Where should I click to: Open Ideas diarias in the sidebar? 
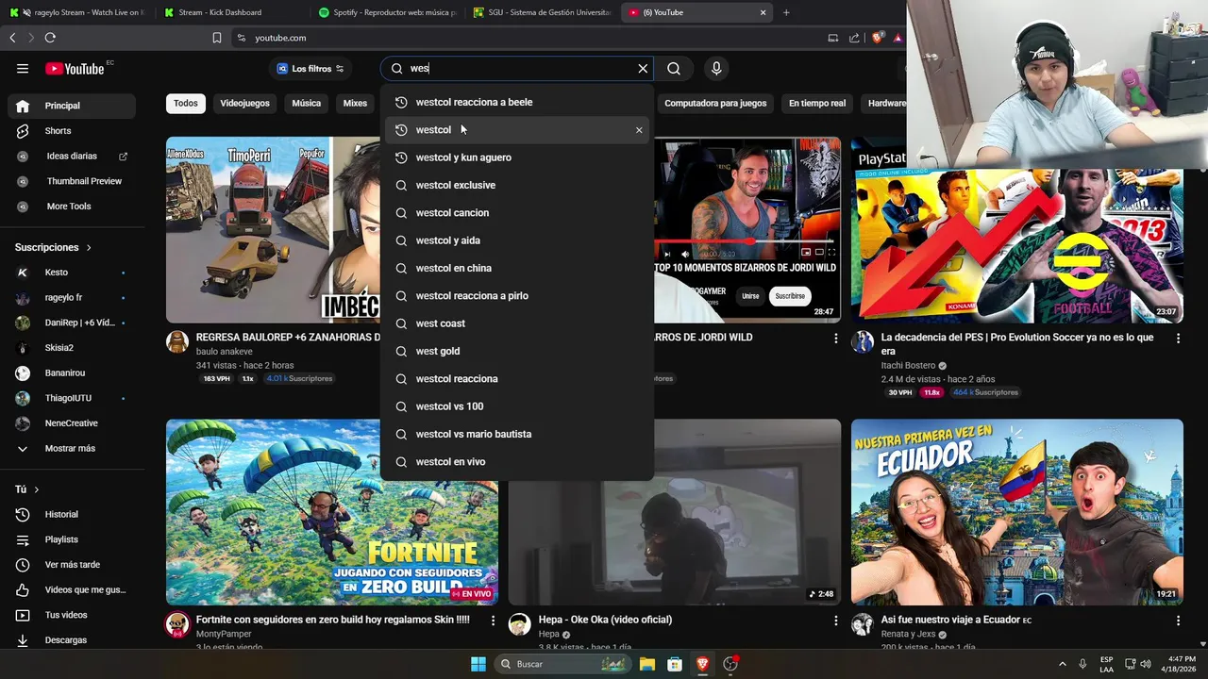[72, 156]
